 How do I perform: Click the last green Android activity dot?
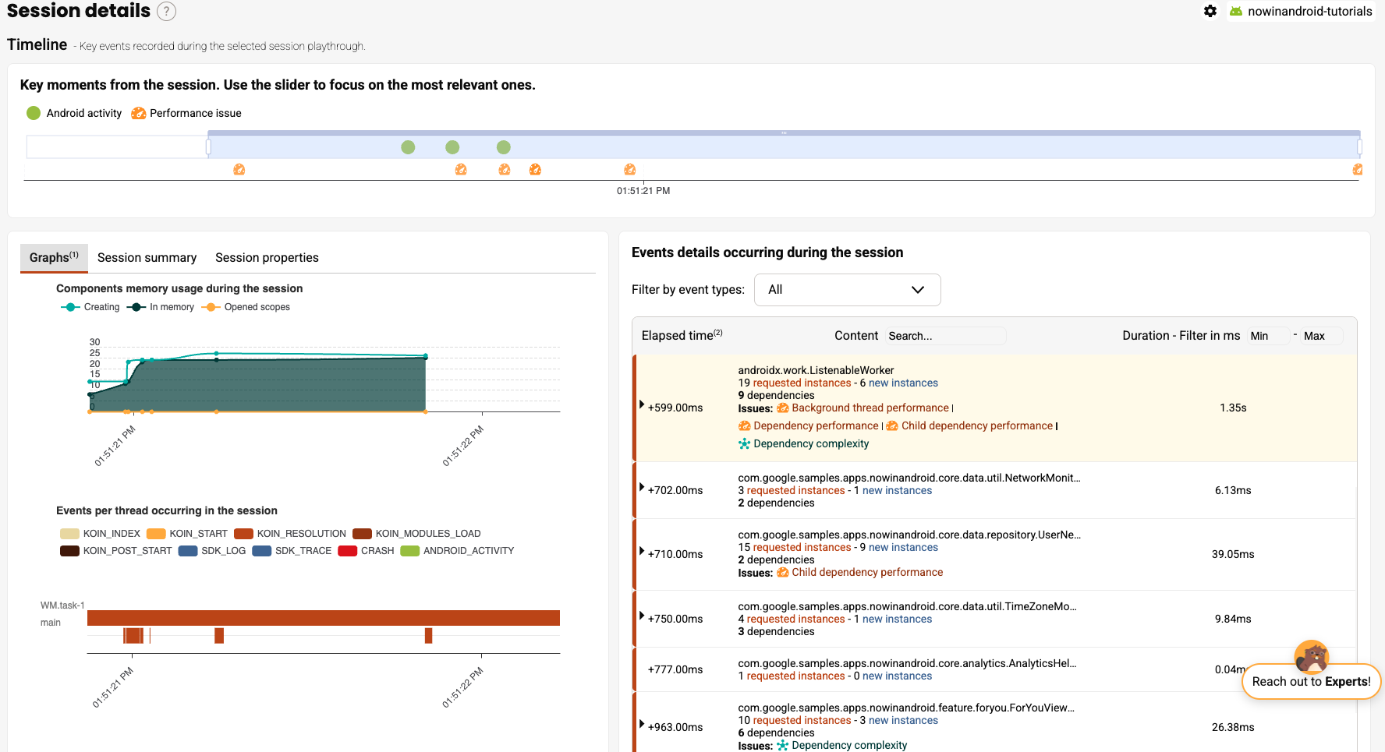504,147
